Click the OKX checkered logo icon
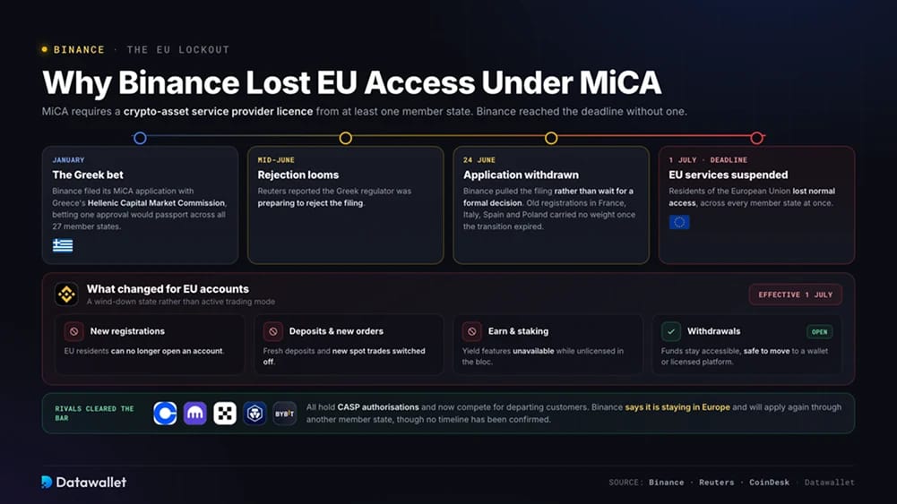897x504 pixels. click(x=225, y=414)
